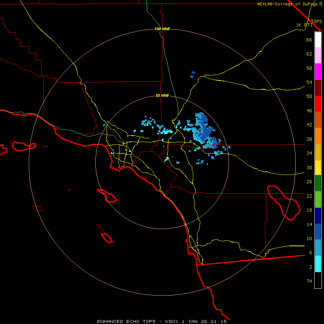Screen dimensions: 324x324
Task: Click the cyan legend swatch
Action: click(x=318, y=264)
